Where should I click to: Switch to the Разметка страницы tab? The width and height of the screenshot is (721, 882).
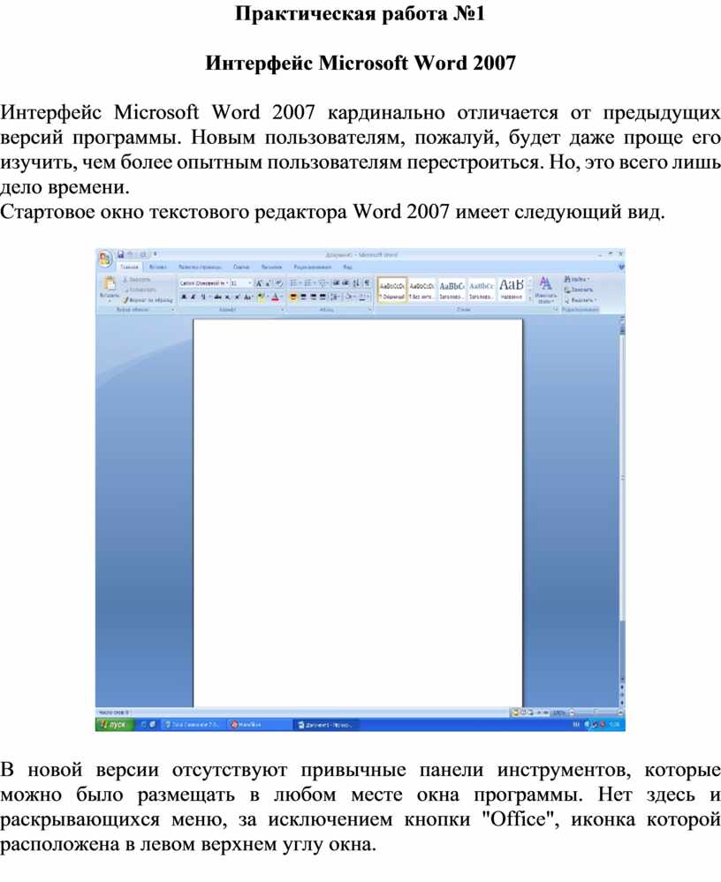[x=200, y=268]
